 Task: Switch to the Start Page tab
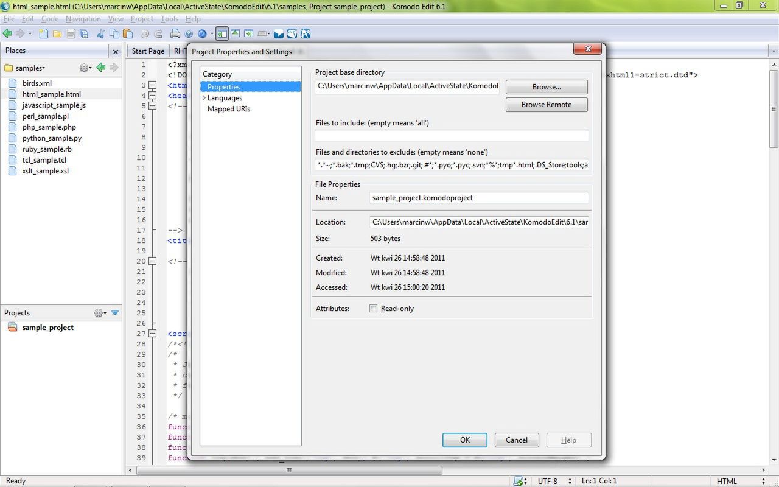tap(148, 51)
